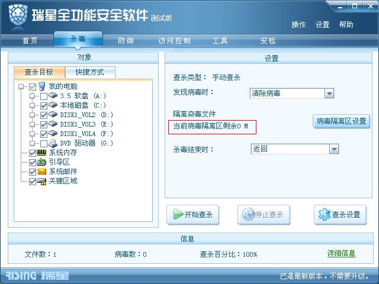
Task: Open the 帮助 menu
Action: (346, 25)
